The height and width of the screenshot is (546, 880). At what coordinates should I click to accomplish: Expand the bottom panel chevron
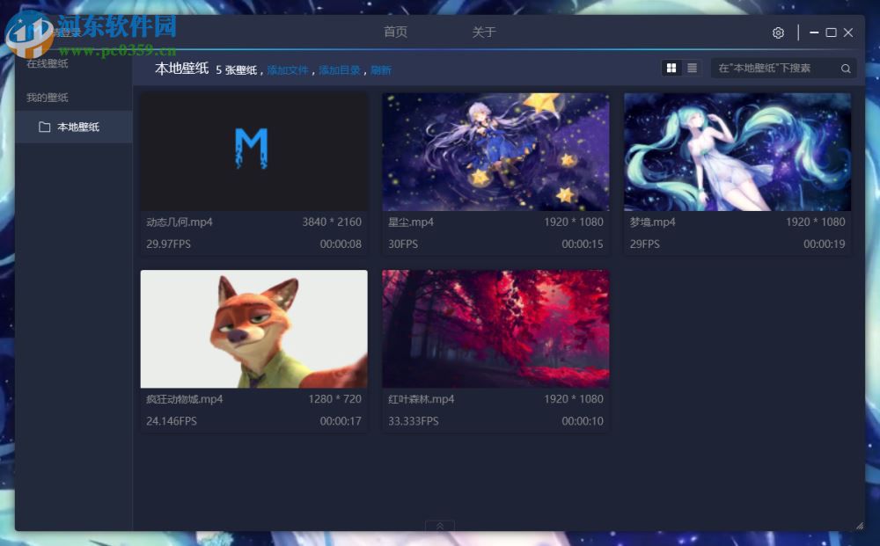(440, 526)
